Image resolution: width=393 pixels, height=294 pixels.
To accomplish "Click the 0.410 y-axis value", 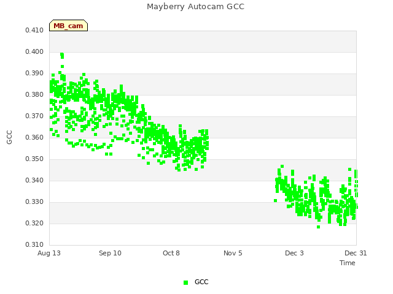I will click(34, 31).
